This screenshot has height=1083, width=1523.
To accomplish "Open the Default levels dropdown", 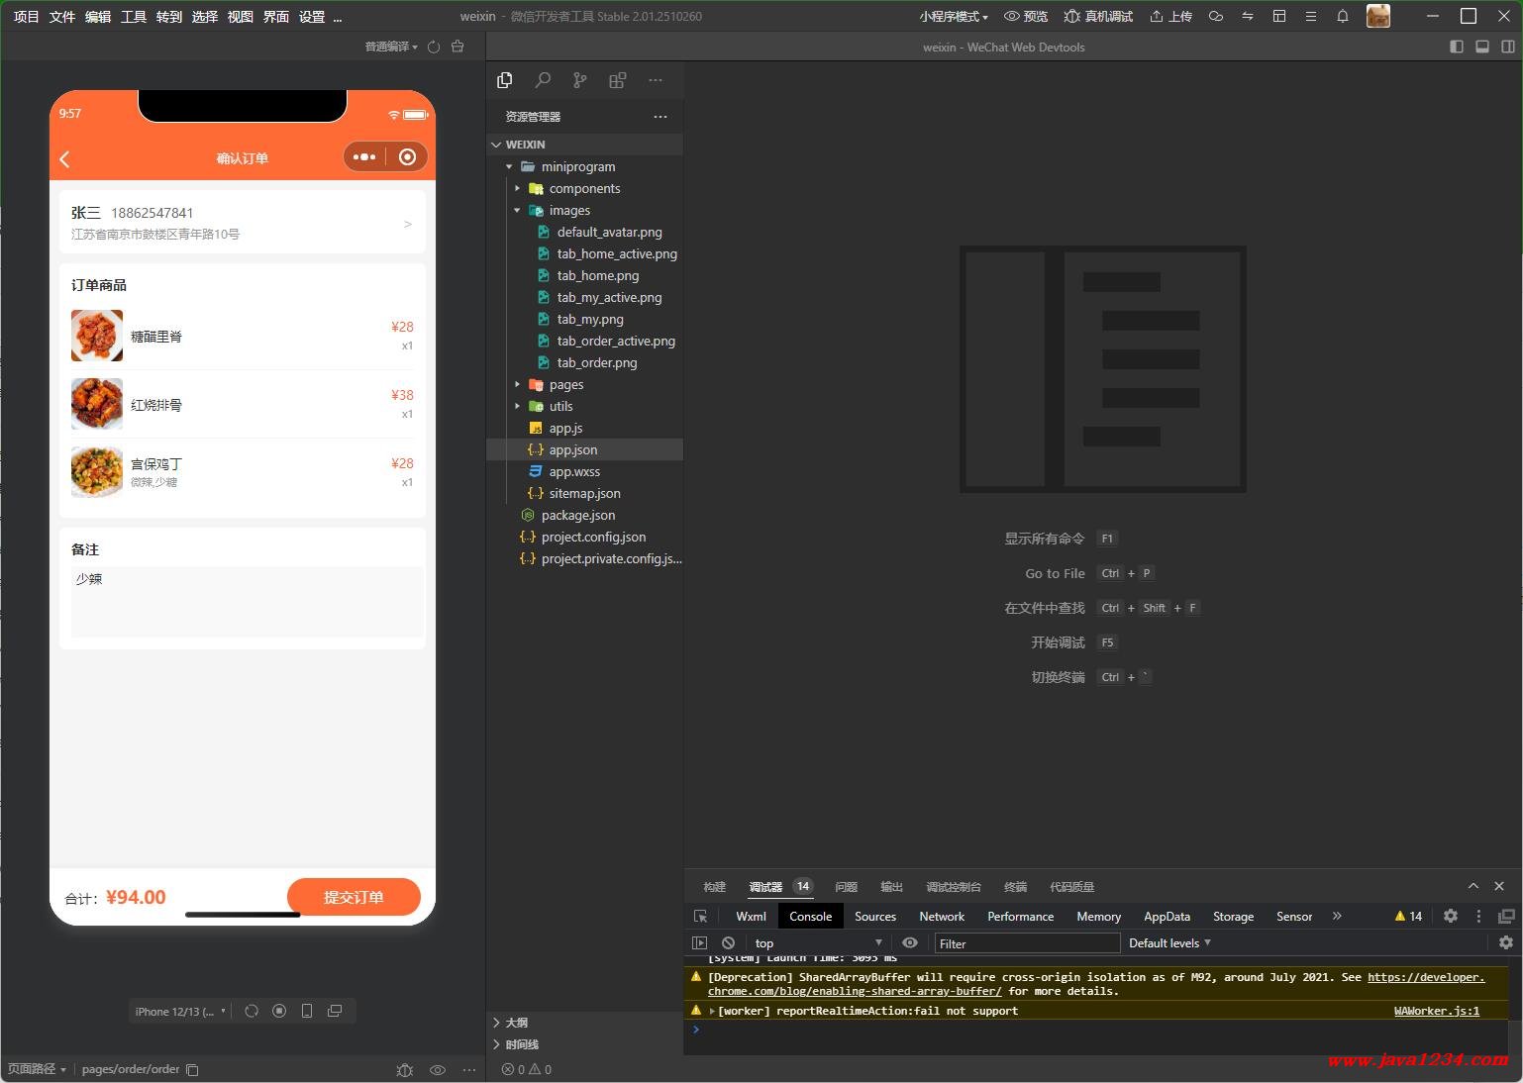I will [1169, 943].
